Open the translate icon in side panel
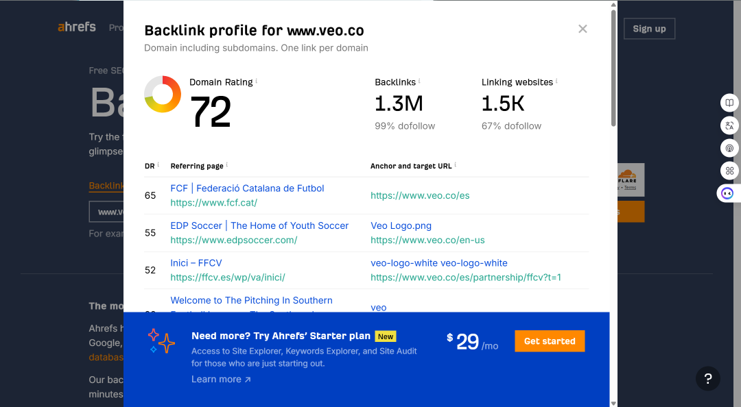The image size is (741, 407). coord(729,125)
